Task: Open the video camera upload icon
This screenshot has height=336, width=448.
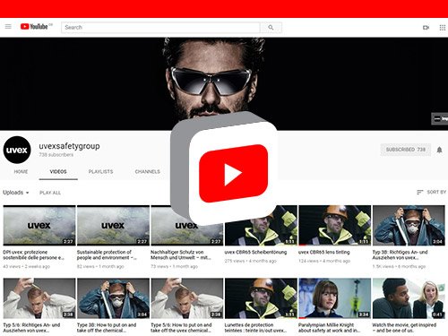Action: [x=426, y=28]
